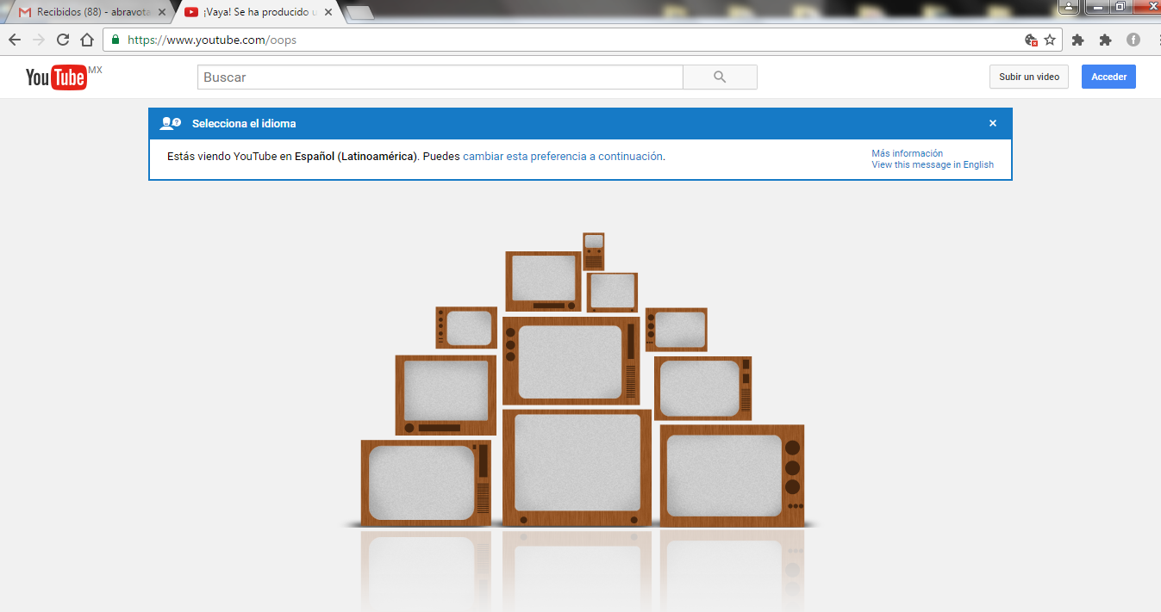
Task: Click the browser forward arrow
Action: pyautogui.click(x=39, y=40)
